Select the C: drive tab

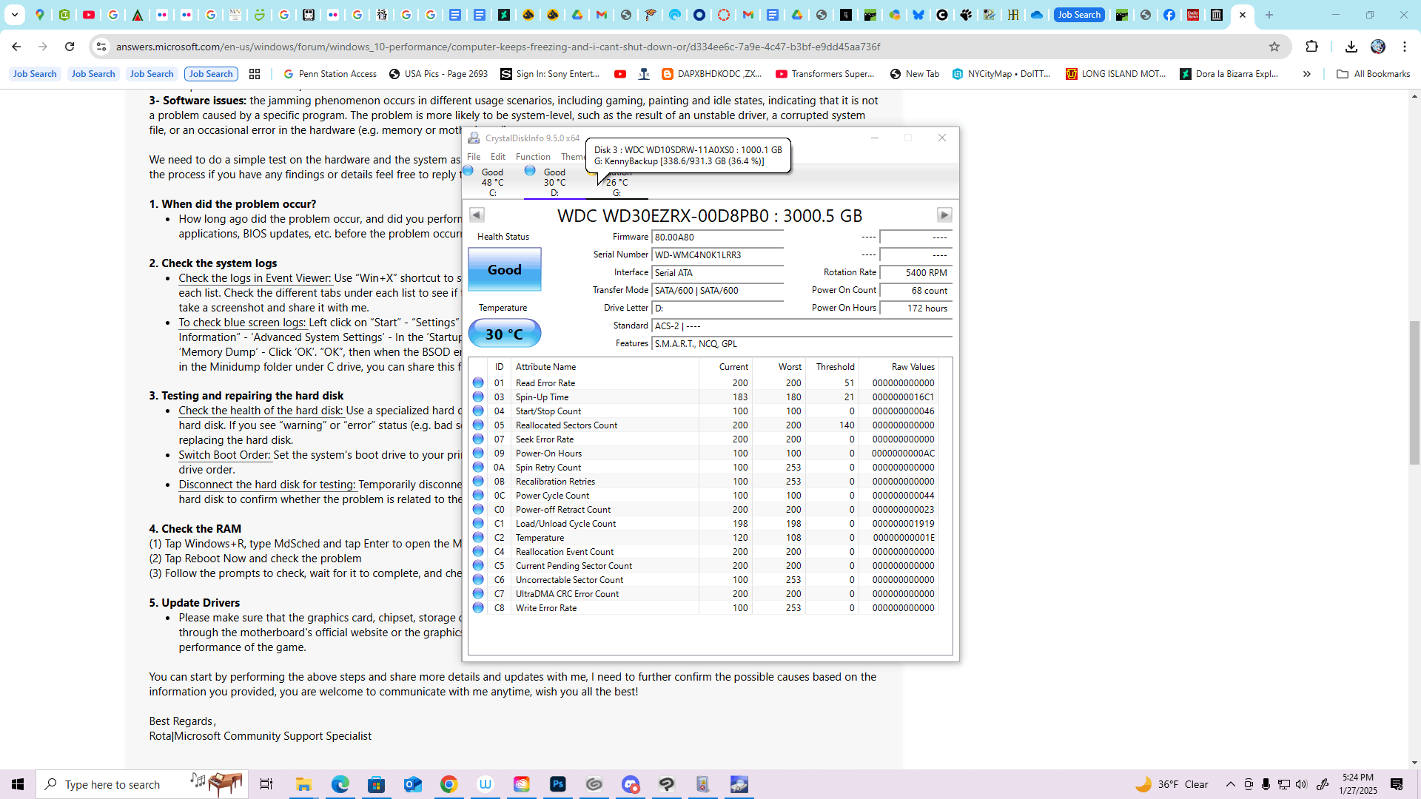click(492, 182)
